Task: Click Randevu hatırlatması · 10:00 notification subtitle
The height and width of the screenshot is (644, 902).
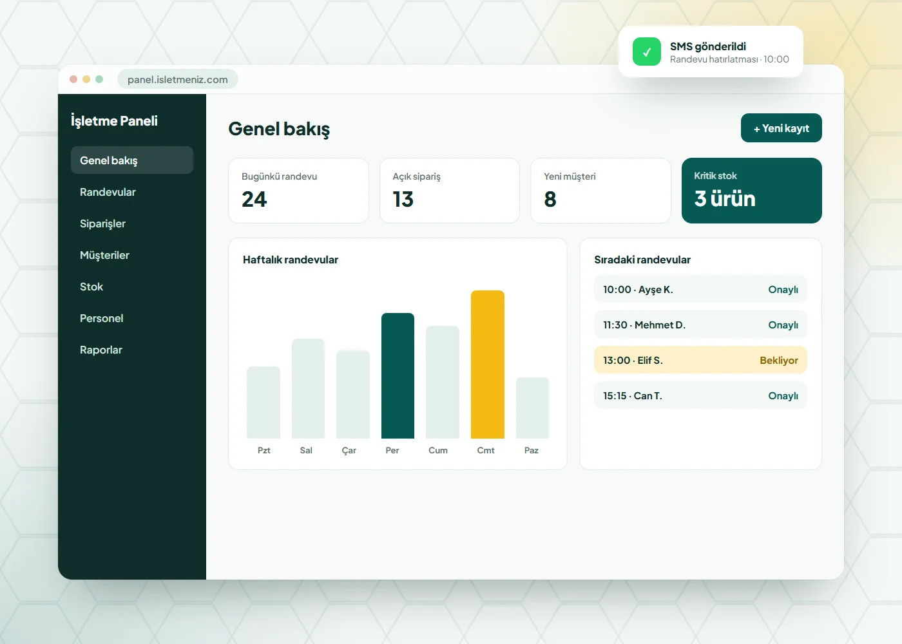Action: [729, 59]
